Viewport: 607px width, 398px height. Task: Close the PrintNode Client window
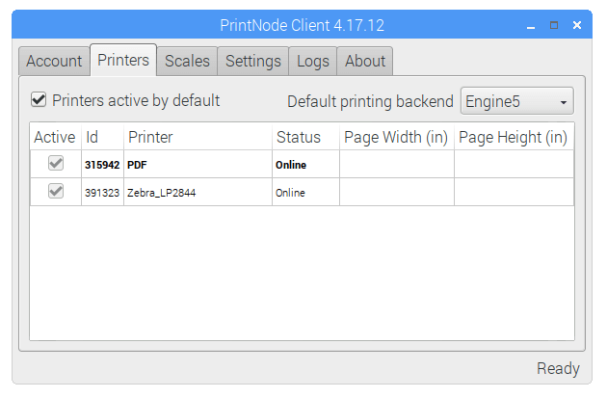pyautogui.click(x=577, y=26)
